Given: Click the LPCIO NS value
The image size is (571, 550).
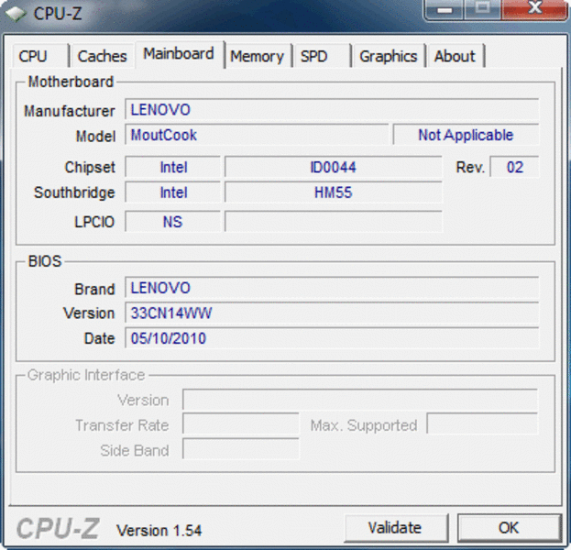Looking at the screenshot, I should point(173,222).
